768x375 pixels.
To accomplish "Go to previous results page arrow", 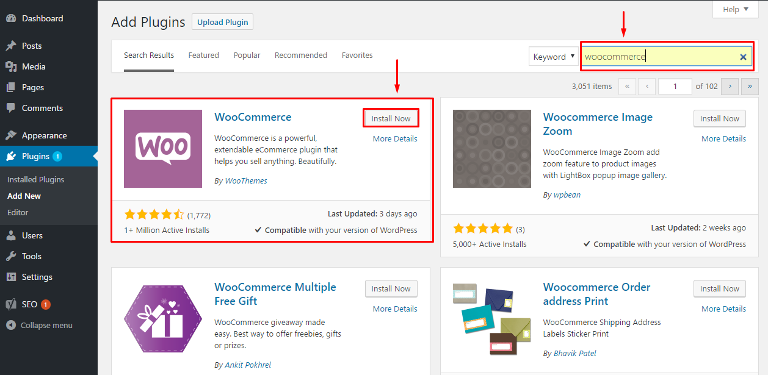I will [647, 87].
